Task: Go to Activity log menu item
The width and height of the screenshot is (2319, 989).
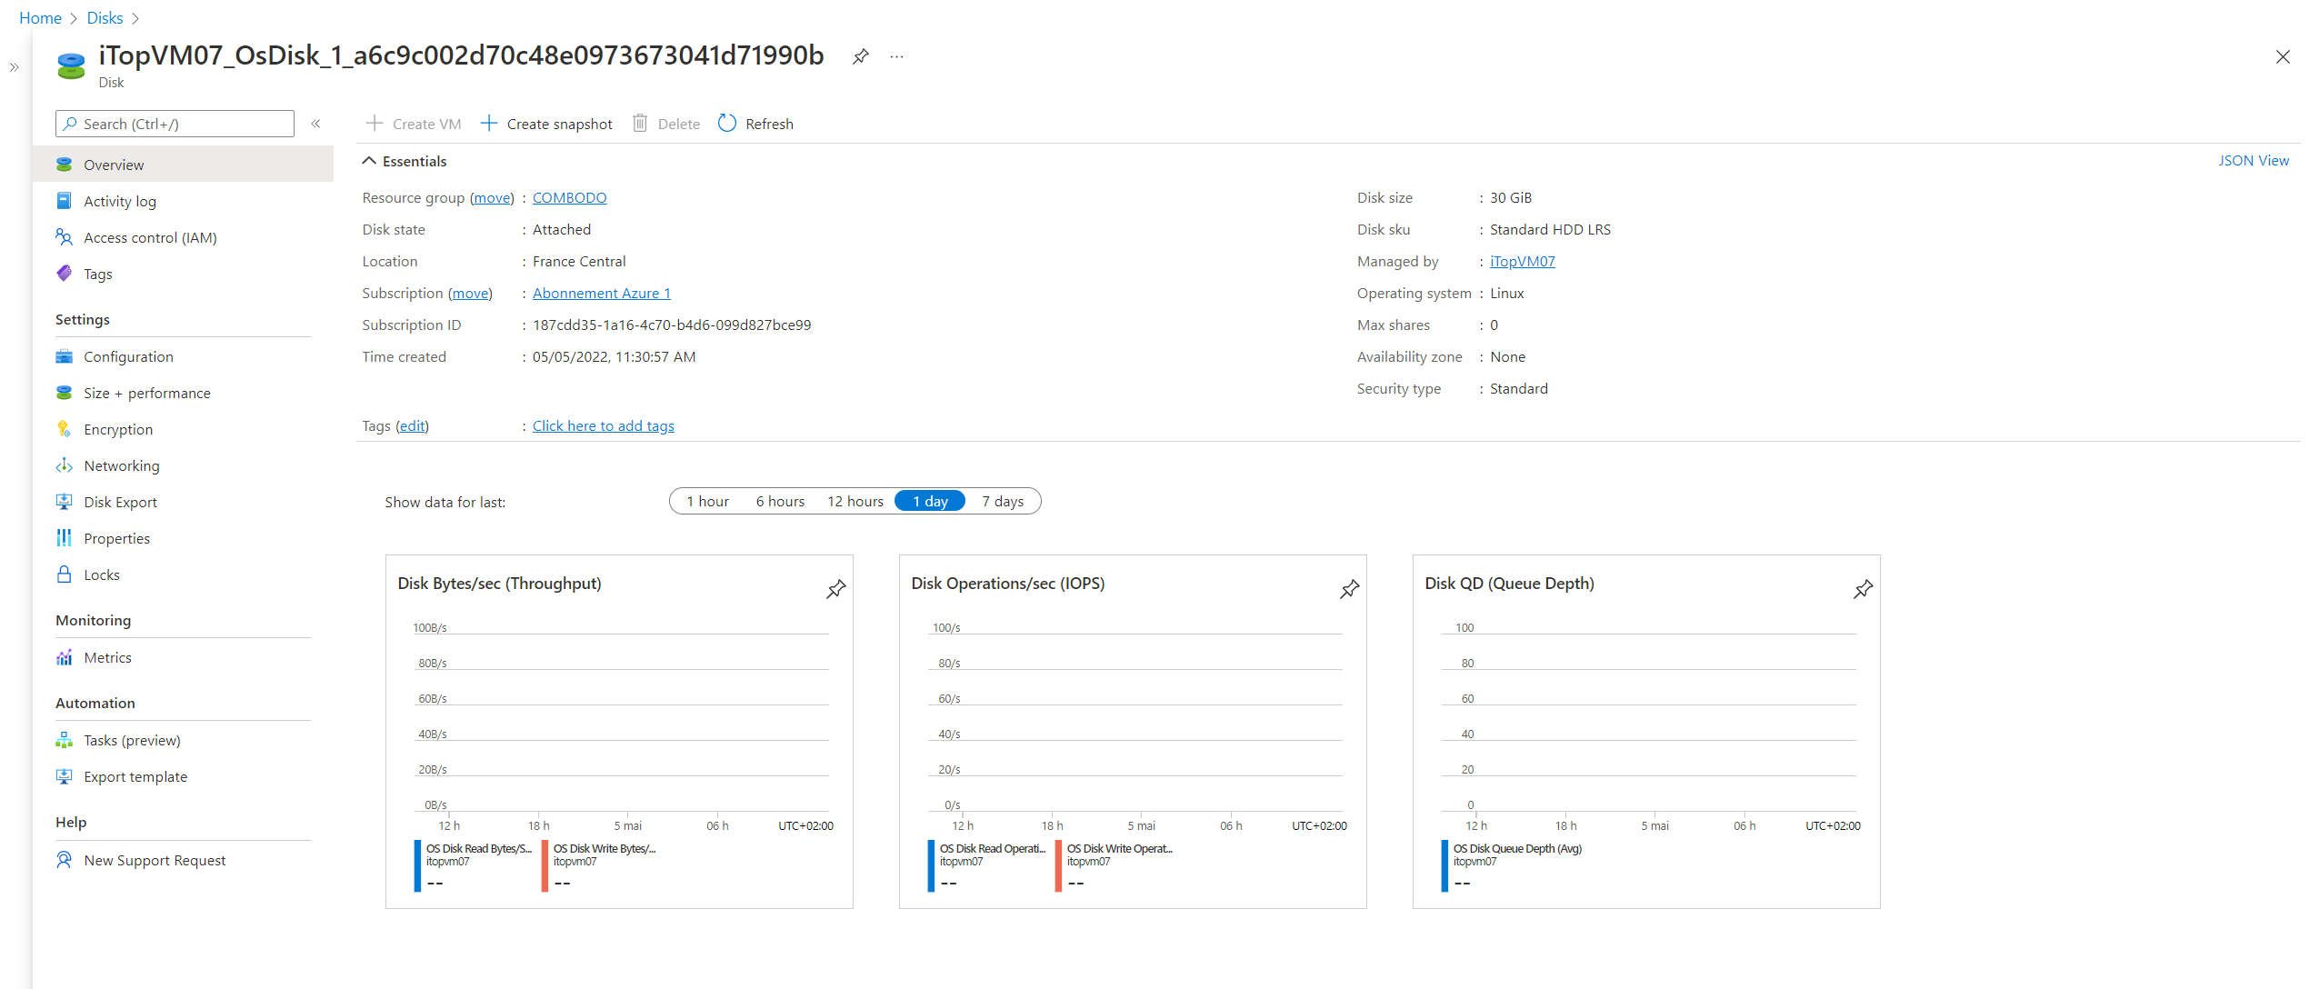Action: (x=119, y=201)
